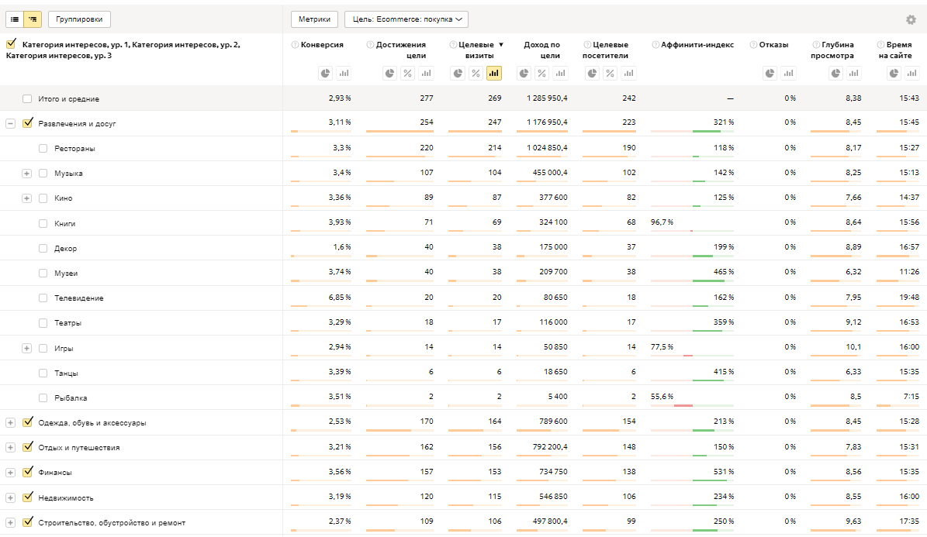
Task: Select the tree view icon
Action: [x=33, y=19]
